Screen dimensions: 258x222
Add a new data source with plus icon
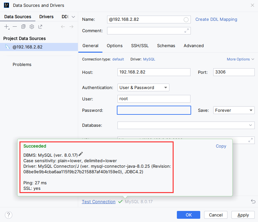click(6, 27)
